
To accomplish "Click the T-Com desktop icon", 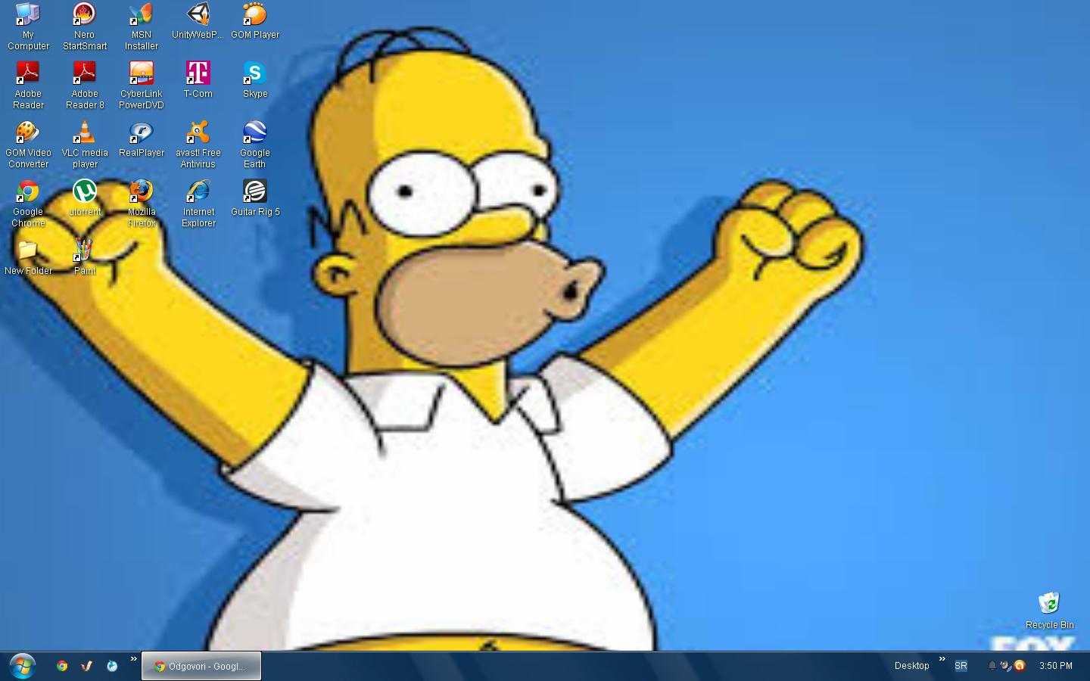I will click(198, 80).
